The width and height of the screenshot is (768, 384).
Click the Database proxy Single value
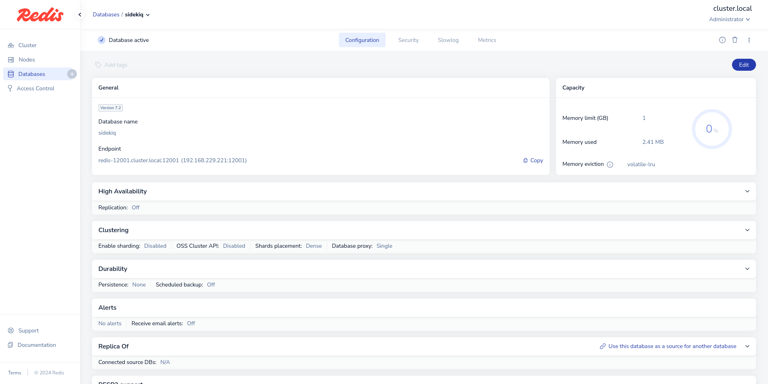click(384, 246)
